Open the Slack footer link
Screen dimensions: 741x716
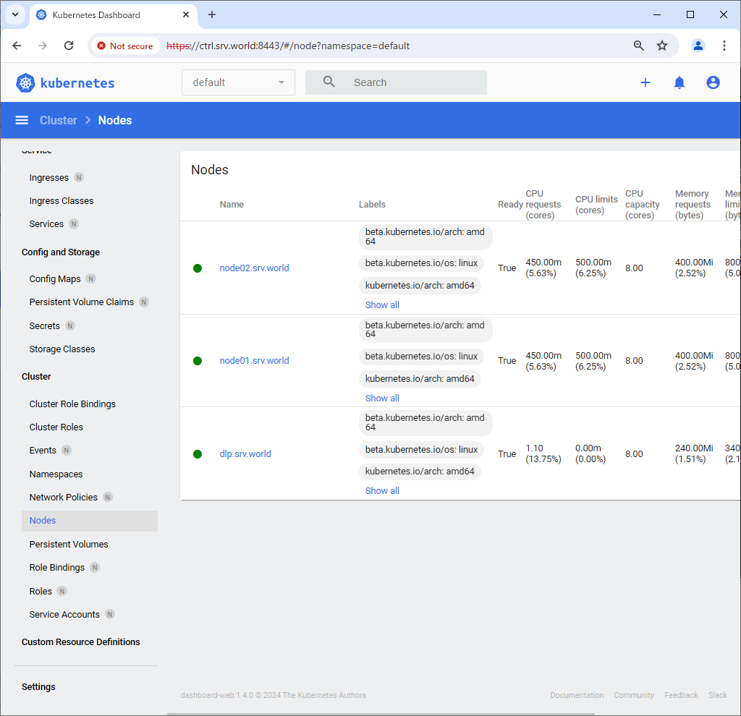point(717,695)
